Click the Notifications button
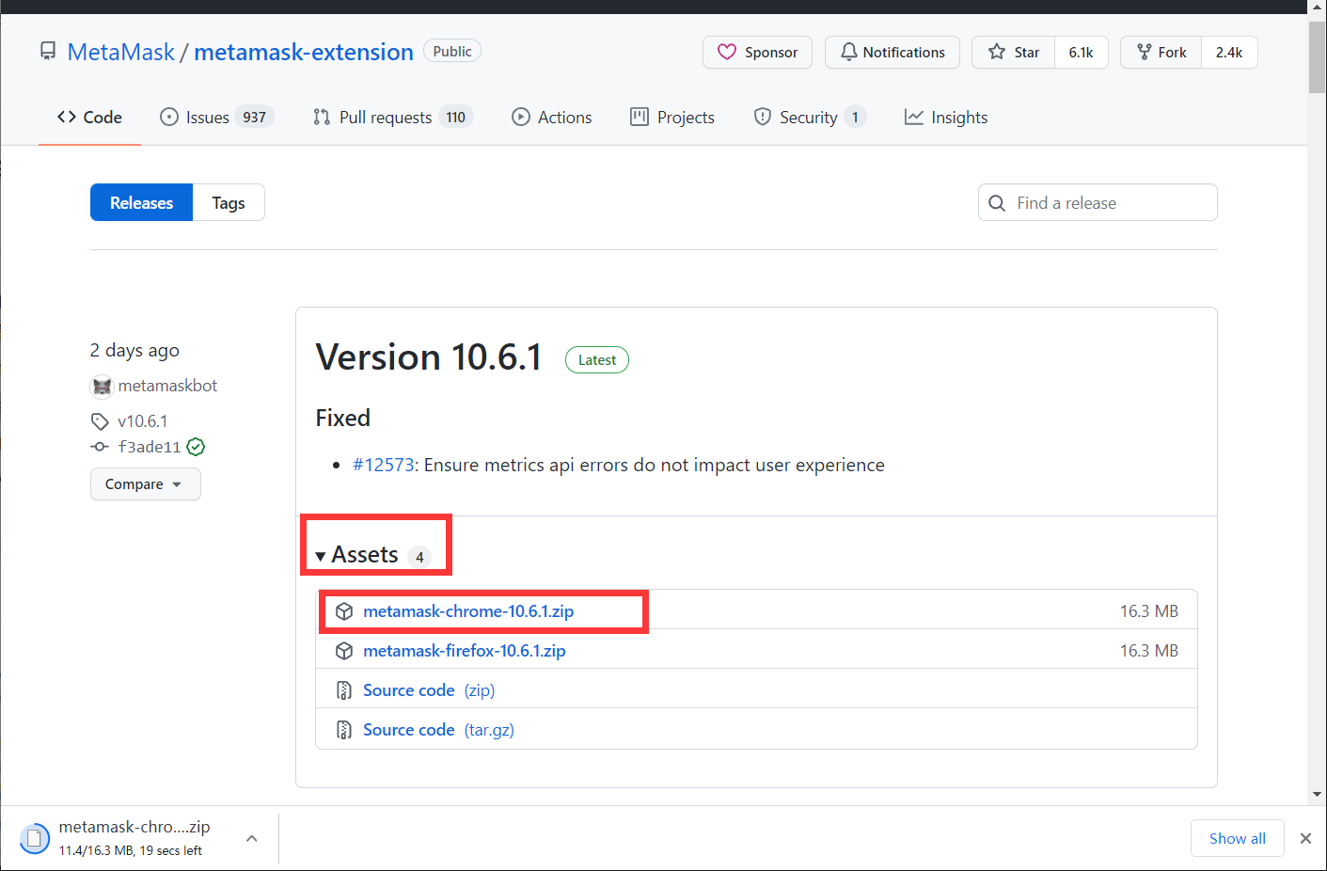The height and width of the screenshot is (871, 1327). pos(893,53)
